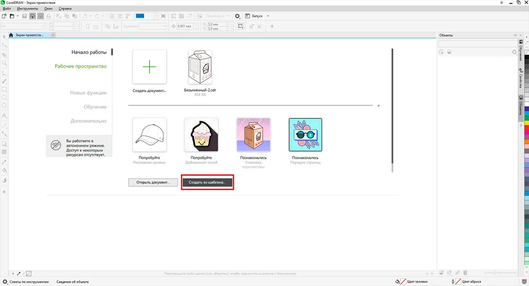
Task: Open the Безымянный-2.cdr recent file thumbnail
Action: pos(200,67)
